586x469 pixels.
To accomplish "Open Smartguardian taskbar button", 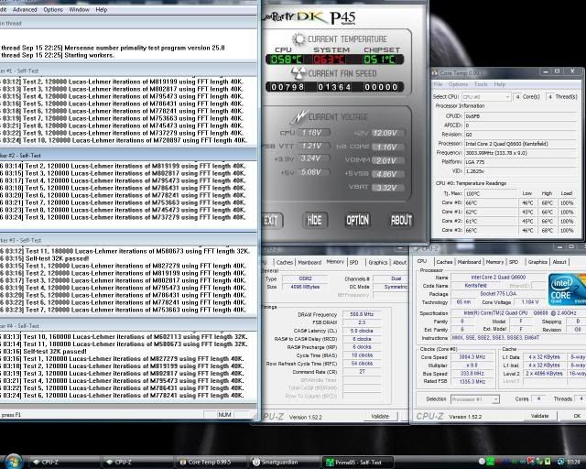I will pyautogui.click(x=283, y=463).
